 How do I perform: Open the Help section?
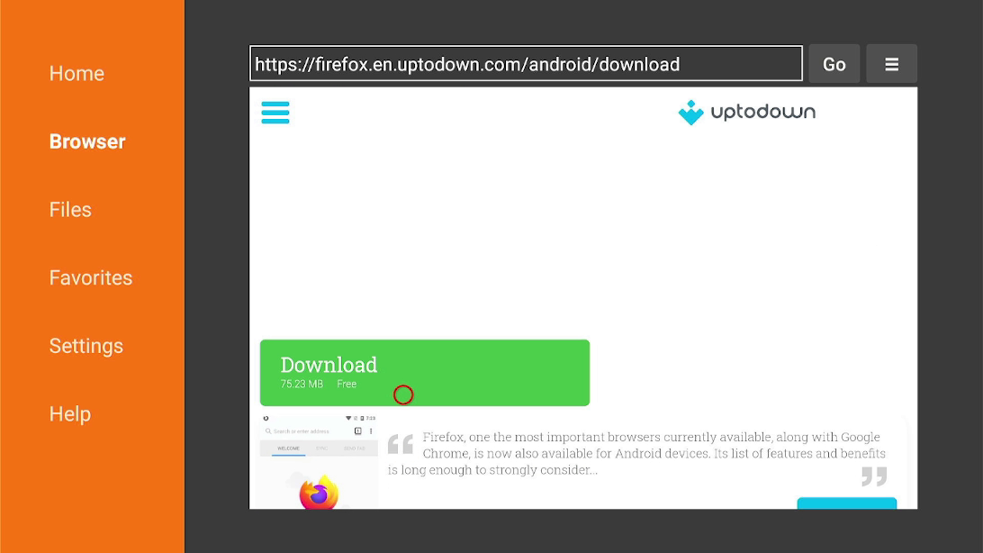[70, 414]
